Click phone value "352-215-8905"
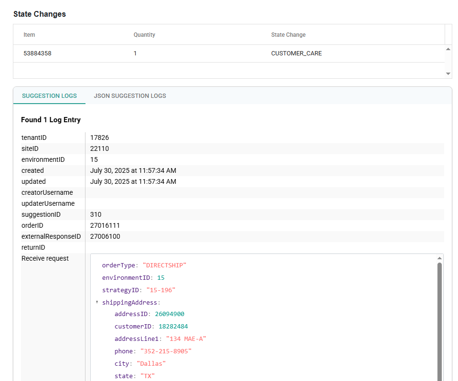The height and width of the screenshot is (381, 458). (x=166, y=351)
